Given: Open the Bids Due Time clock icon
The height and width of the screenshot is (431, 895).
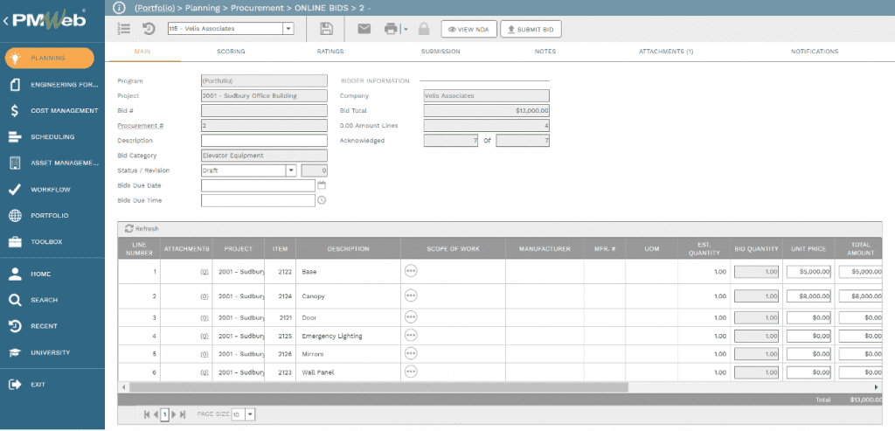Looking at the screenshot, I should [322, 200].
